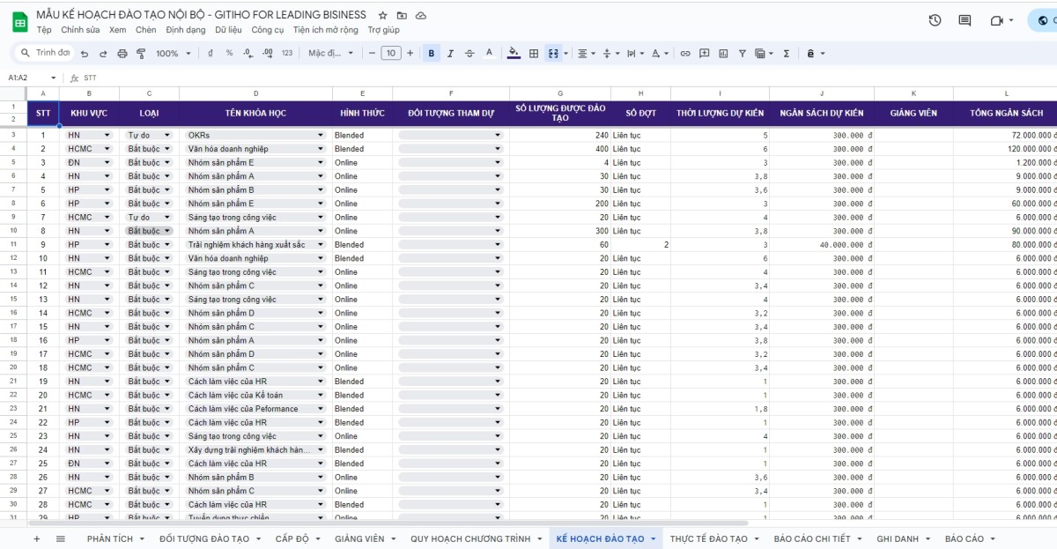Open the font family dropdown

point(330,54)
